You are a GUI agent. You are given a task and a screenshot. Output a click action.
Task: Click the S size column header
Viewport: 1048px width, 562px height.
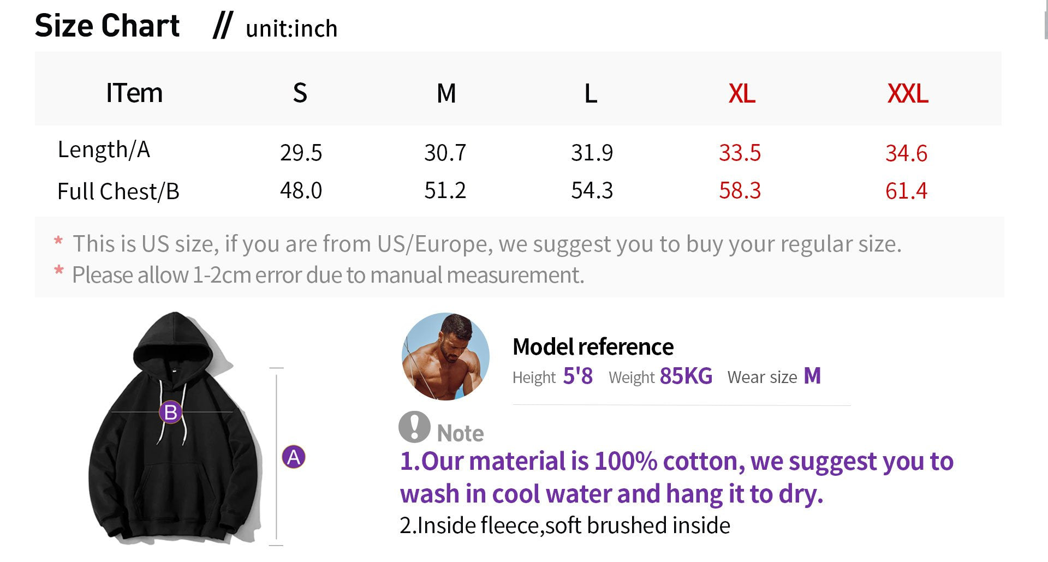point(300,93)
